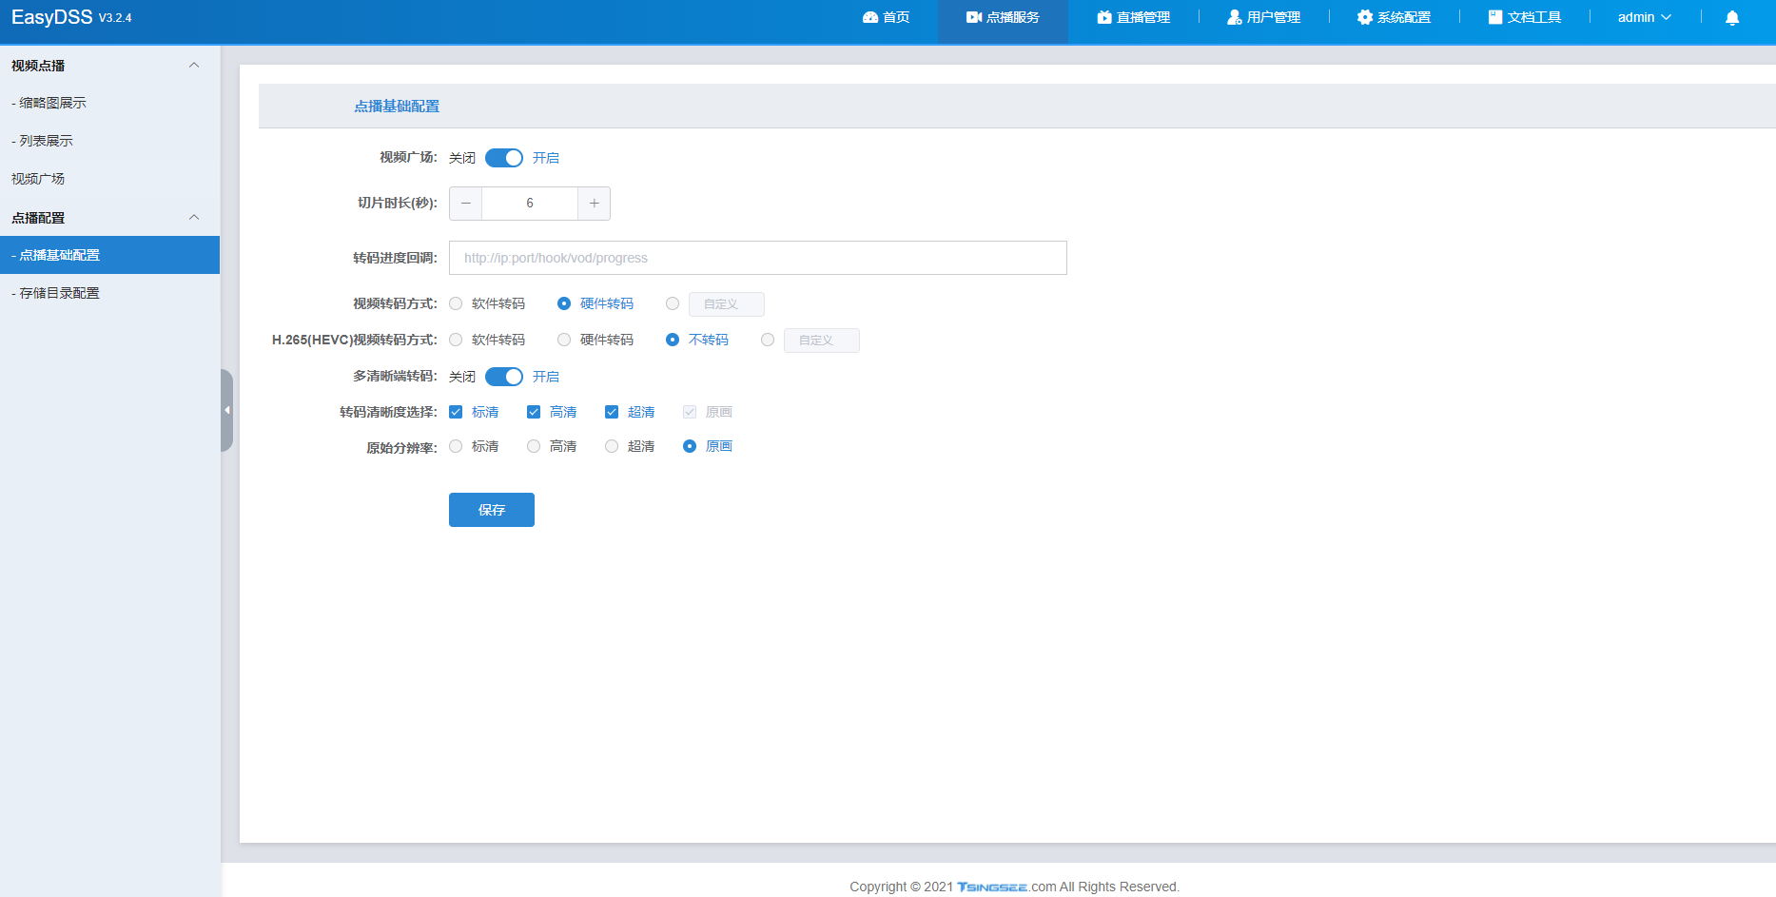Open the 系统配置 nav item

1394,17
